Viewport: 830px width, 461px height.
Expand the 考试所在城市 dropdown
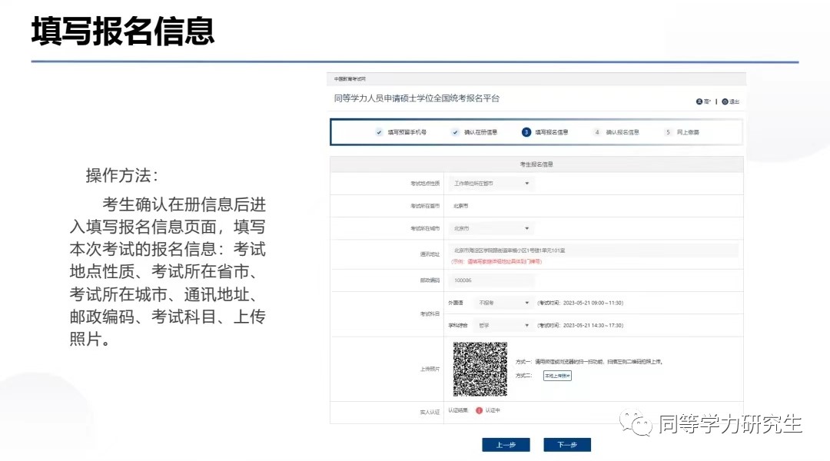(x=491, y=228)
